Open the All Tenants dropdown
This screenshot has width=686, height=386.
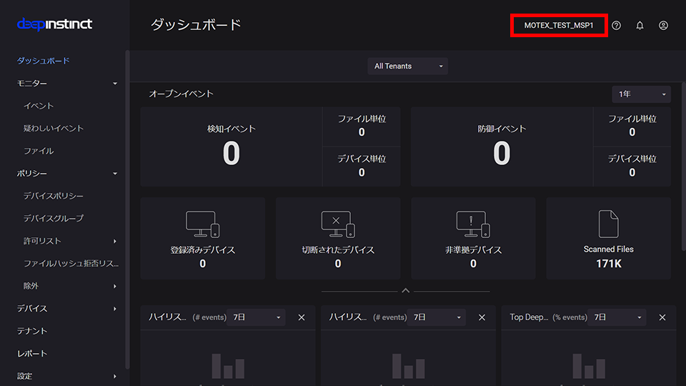coord(408,66)
